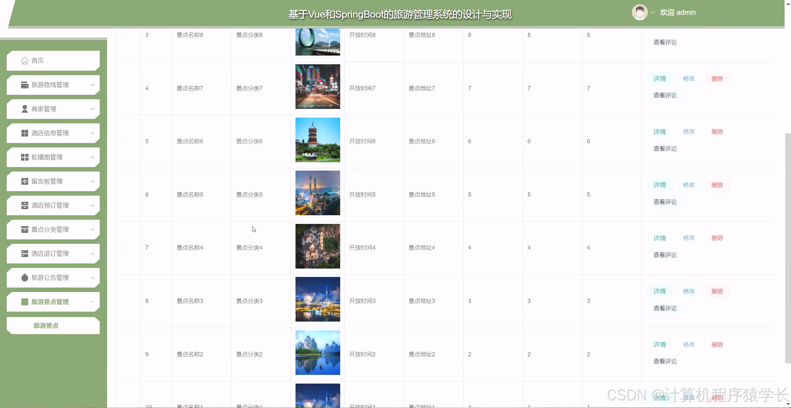Expand the 景点分类管理 chevron
This screenshot has width=791, height=408.
point(93,229)
